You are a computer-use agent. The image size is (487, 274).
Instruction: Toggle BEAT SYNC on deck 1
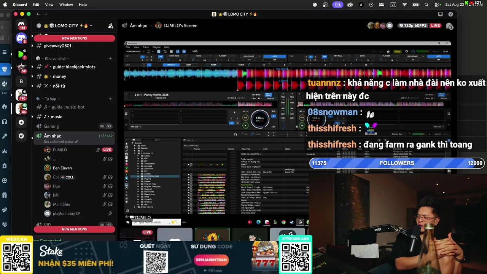(268, 95)
